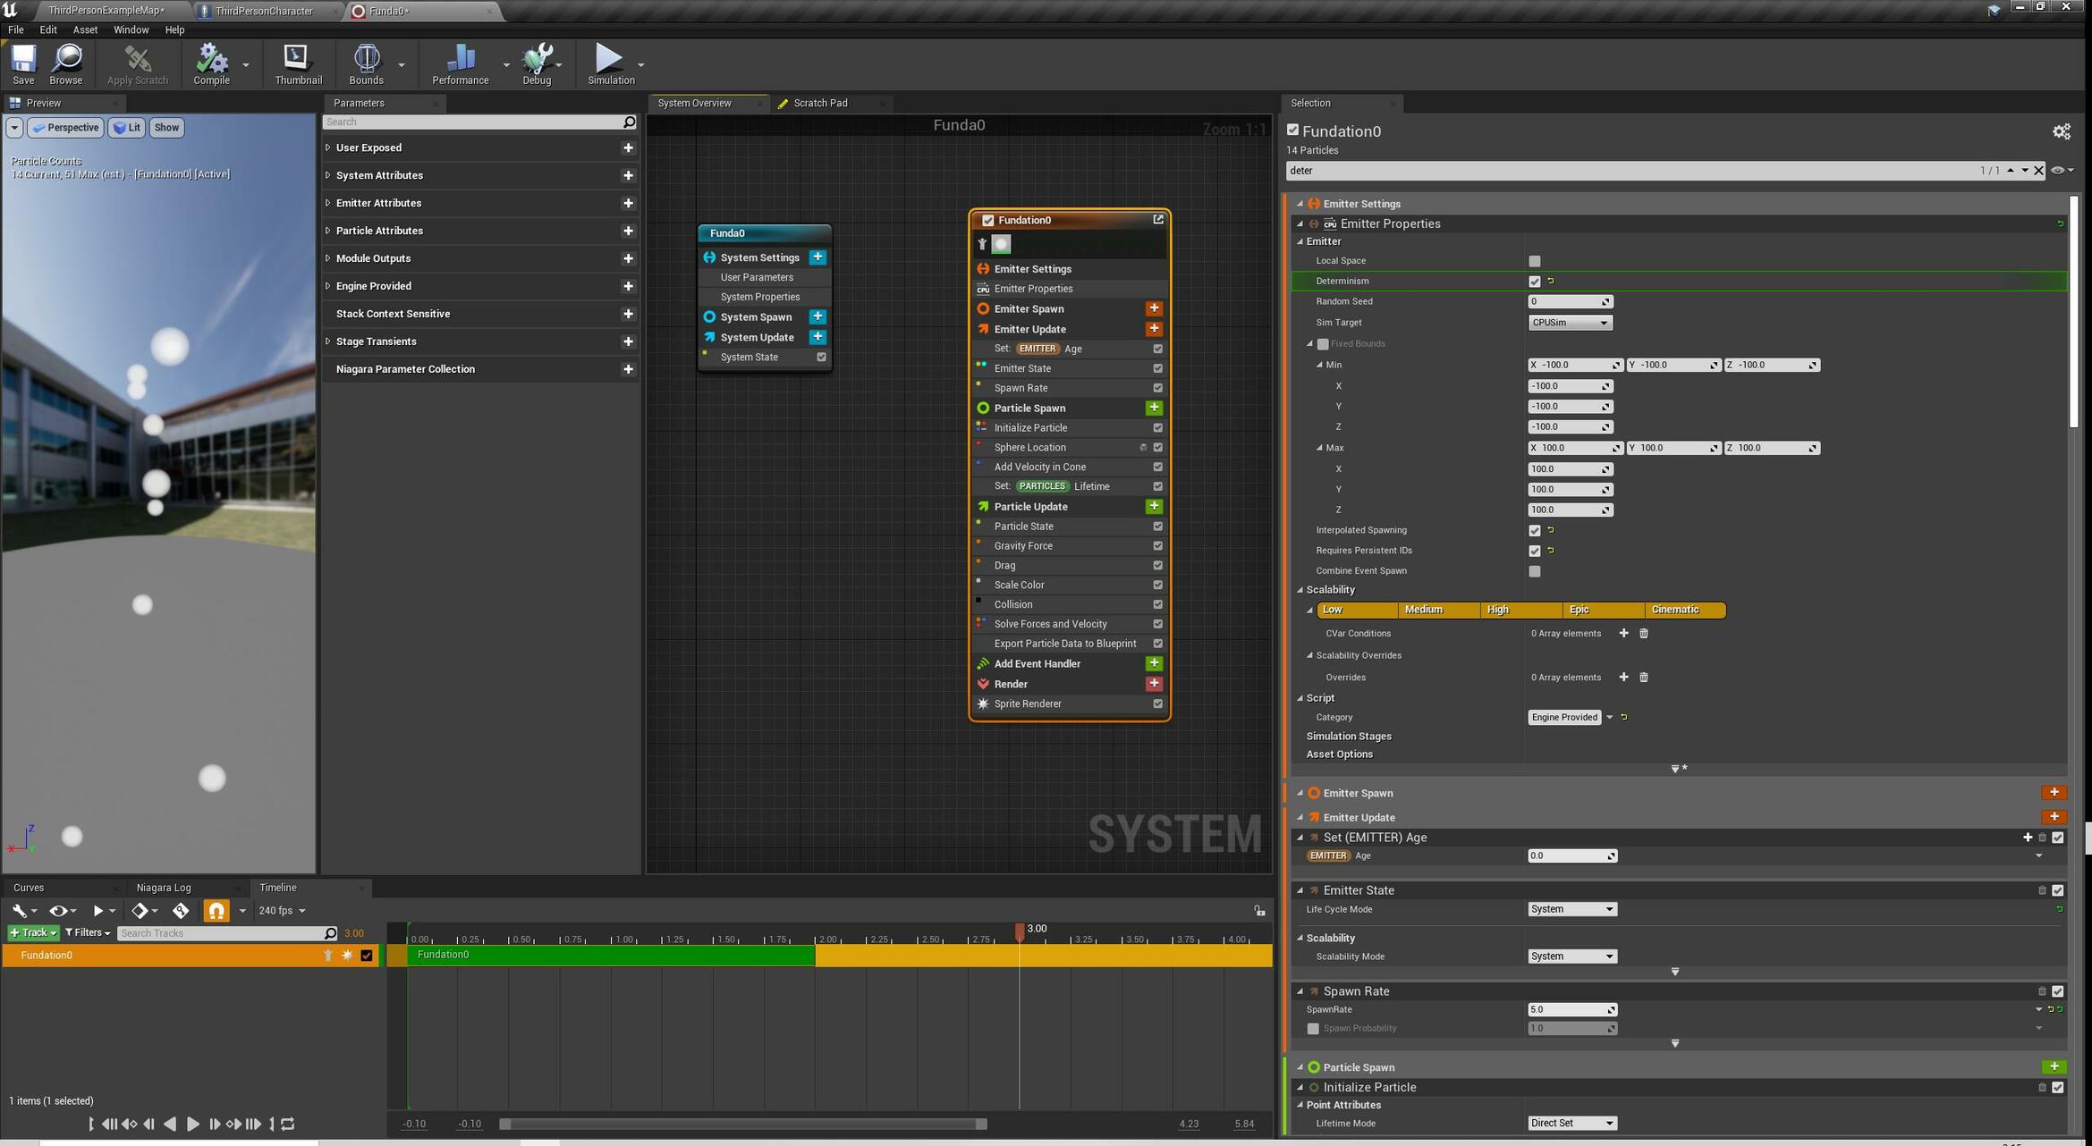The height and width of the screenshot is (1146, 2092).
Task: Toggle Local Space checkbox
Action: [x=1535, y=261]
